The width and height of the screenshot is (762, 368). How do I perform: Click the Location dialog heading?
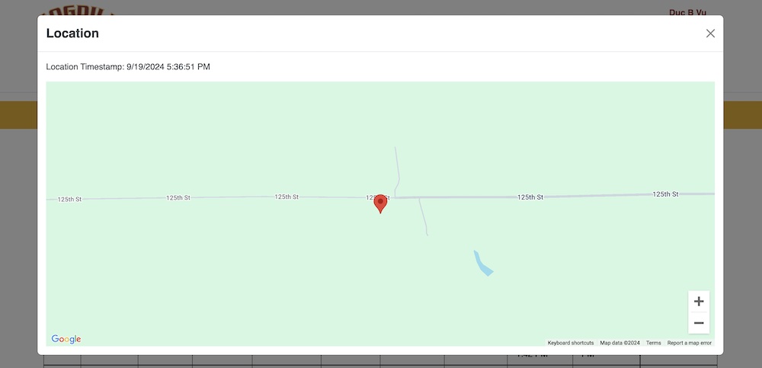click(72, 33)
